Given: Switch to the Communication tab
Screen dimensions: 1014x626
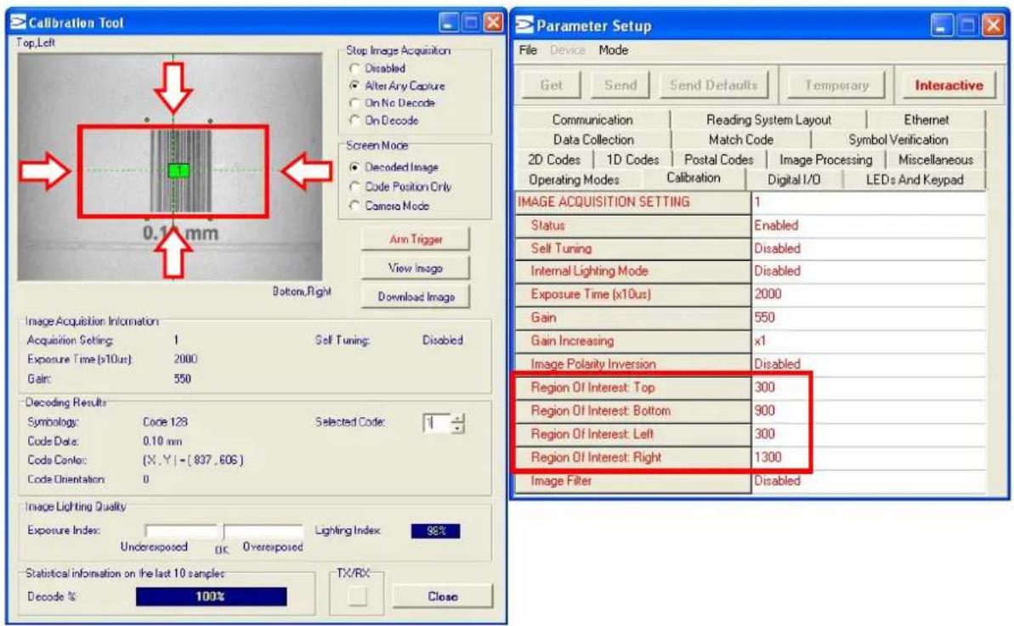Looking at the screenshot, I should 592,120.
